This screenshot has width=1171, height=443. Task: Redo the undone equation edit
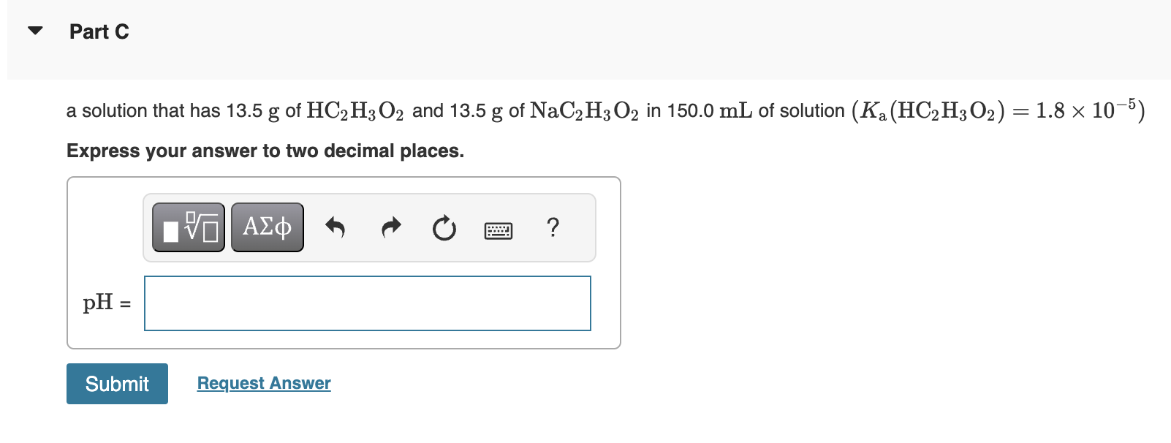pyautogui.click(x=390, y=229)
